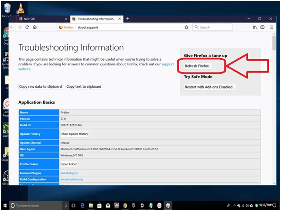Click the release update channel value
Viewport: 281px width, 211px height.
tap(65, 143)
